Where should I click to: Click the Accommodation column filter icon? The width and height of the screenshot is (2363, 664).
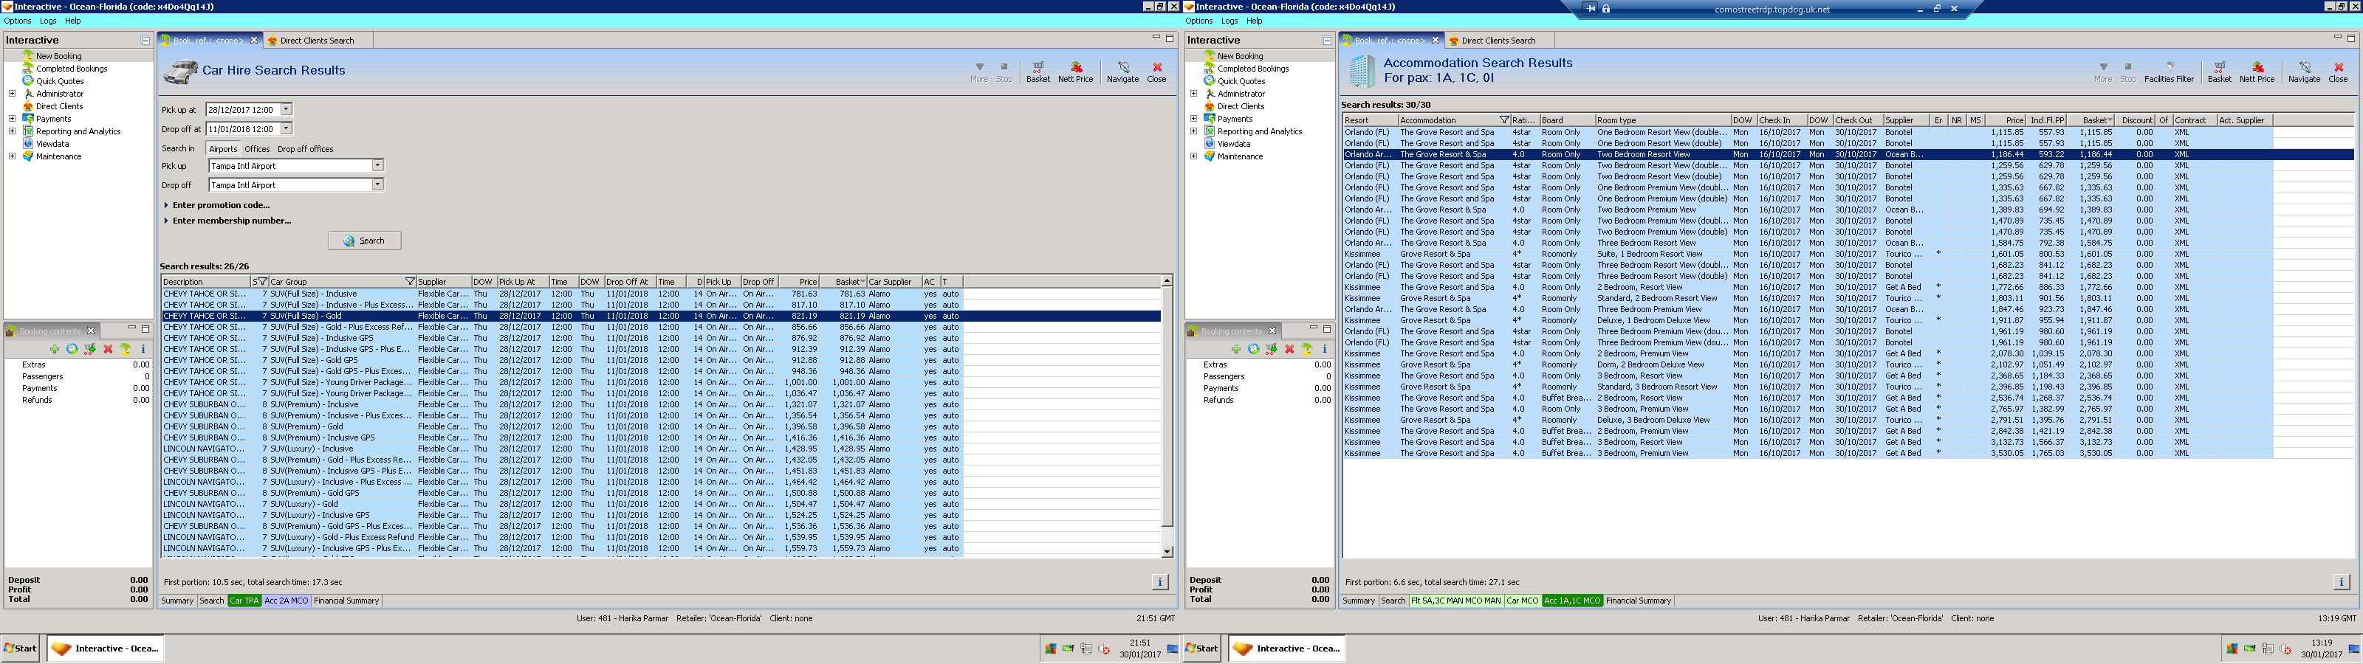tap(1503, 120)
